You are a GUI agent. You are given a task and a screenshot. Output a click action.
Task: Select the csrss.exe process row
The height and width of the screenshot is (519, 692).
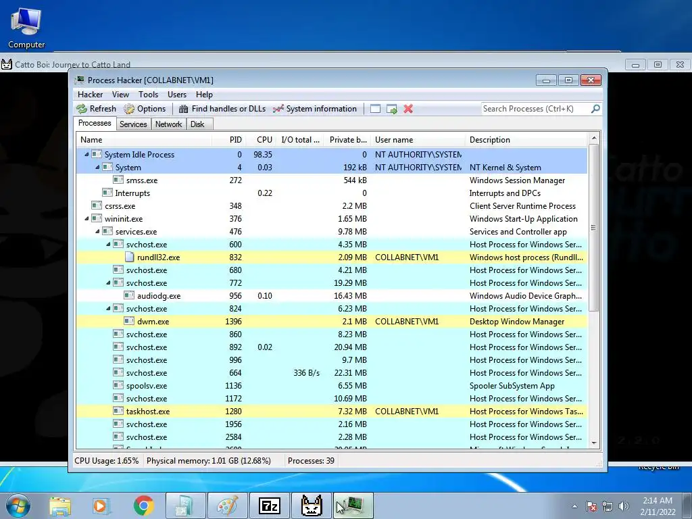click(x=332, y=205)
